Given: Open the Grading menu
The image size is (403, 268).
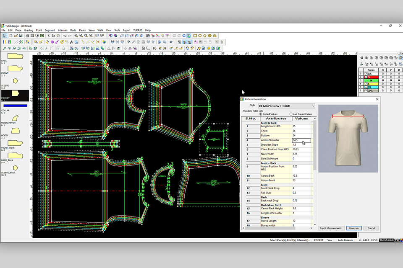Looking at the screenshot, I should [x=29, y=30].
